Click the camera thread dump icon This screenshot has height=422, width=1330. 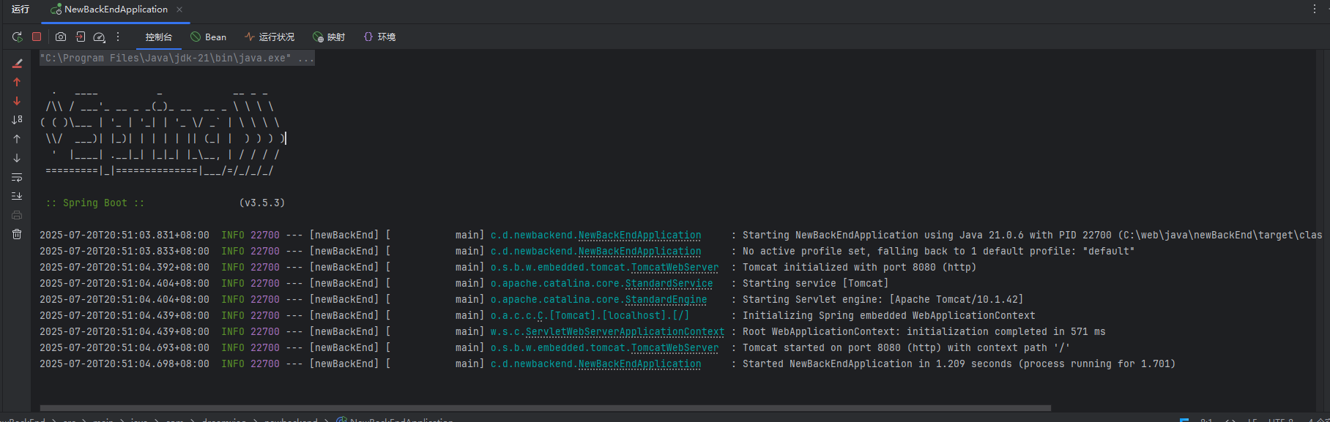tap(61, 37)
